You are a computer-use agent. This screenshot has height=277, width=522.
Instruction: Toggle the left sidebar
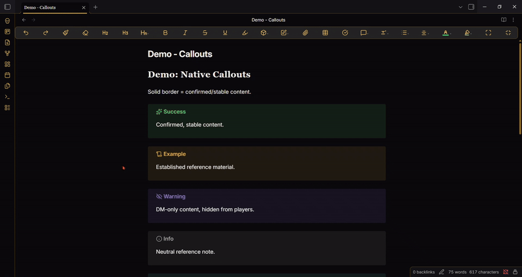coord(8,7)
